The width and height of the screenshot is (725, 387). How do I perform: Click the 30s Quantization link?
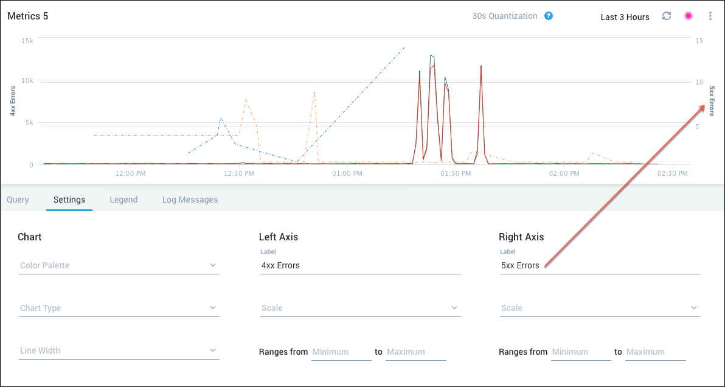click(x=505, y=16)
